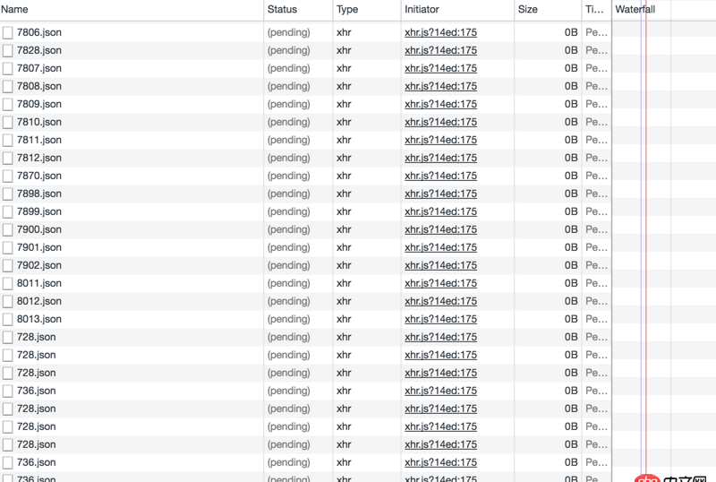Click the Size column header
The height and width of the screenshot is (482, 716).
(x=528, y=9)
